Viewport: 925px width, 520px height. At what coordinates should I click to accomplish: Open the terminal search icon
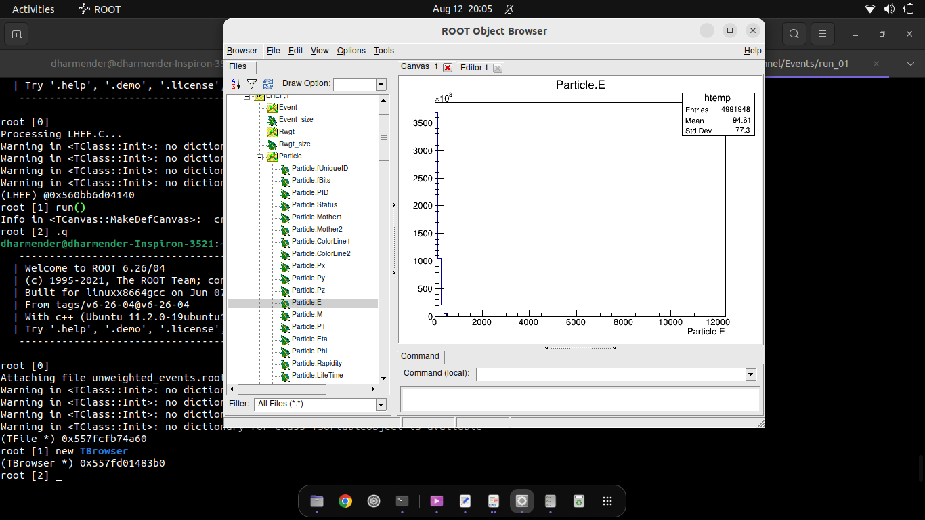click(794, 34)
